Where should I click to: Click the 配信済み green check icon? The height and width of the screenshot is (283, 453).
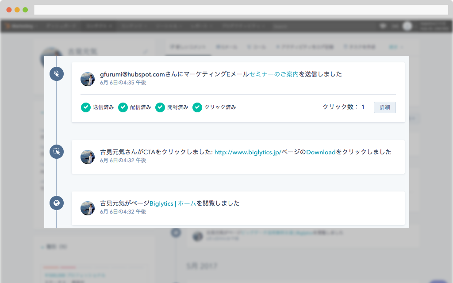pos(123,107)
